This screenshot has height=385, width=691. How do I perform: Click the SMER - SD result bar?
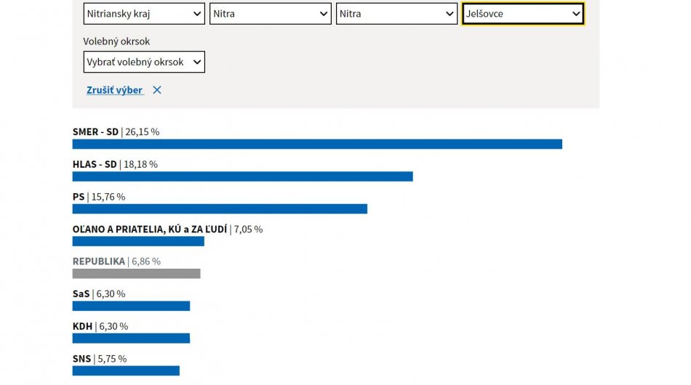click(x=317, y=144)
